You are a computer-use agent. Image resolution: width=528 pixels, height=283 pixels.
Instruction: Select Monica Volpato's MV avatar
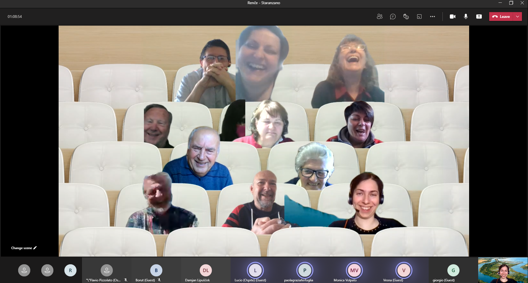tap(354, 270)
